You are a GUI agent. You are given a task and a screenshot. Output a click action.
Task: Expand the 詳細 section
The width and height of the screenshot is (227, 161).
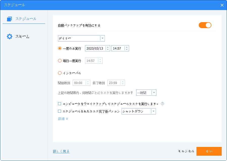pyautogui.click(x=63, y=119)
